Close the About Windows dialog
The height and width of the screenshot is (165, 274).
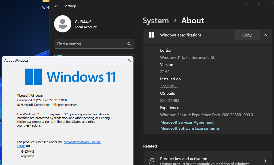tap(129, 60)
